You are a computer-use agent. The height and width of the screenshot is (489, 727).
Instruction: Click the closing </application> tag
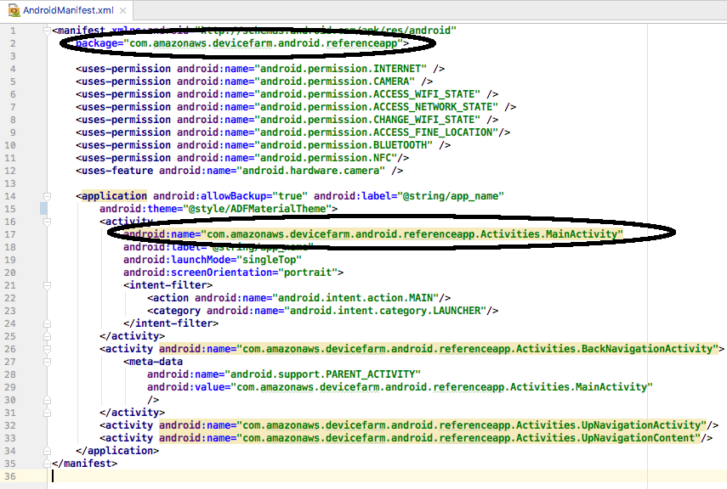pyautogui.click(x=117, y=451)
